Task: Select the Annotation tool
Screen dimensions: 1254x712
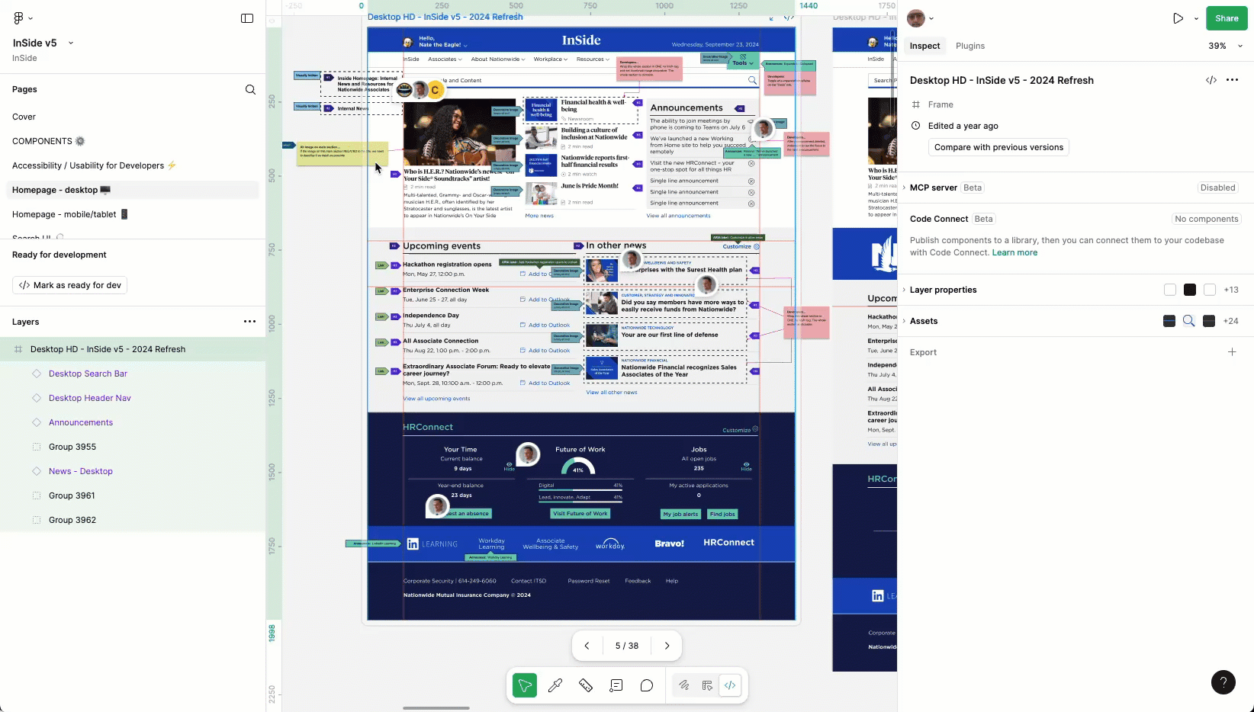Action: click(616, 685)
